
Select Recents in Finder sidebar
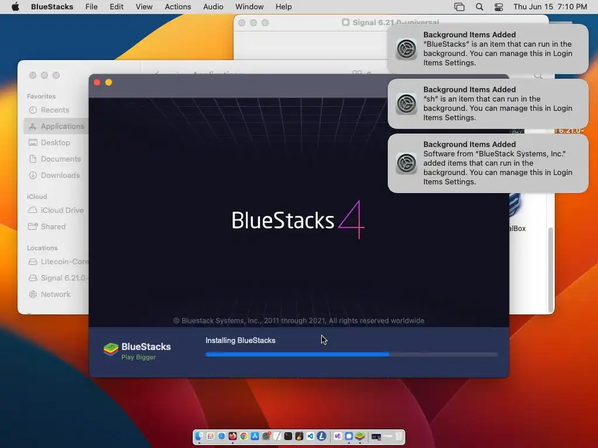[x=57, y=110]
